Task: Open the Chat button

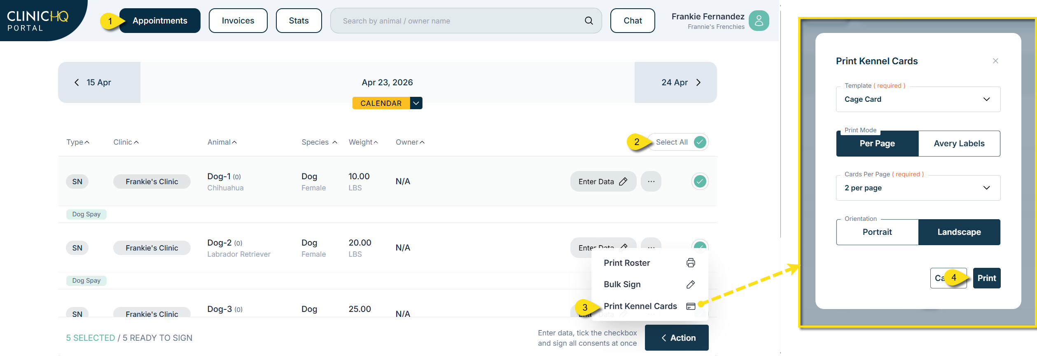Action: point(632,21)
